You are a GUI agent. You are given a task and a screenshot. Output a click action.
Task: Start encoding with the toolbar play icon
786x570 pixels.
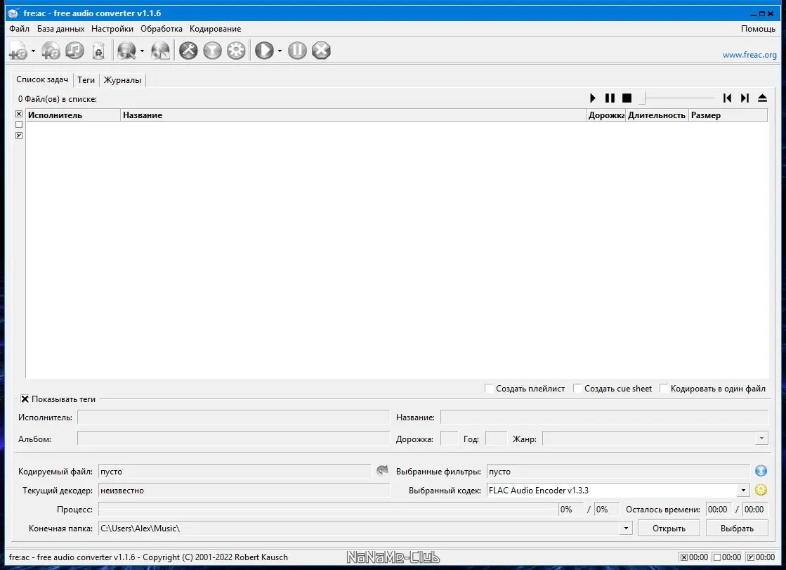click(264, 51)
